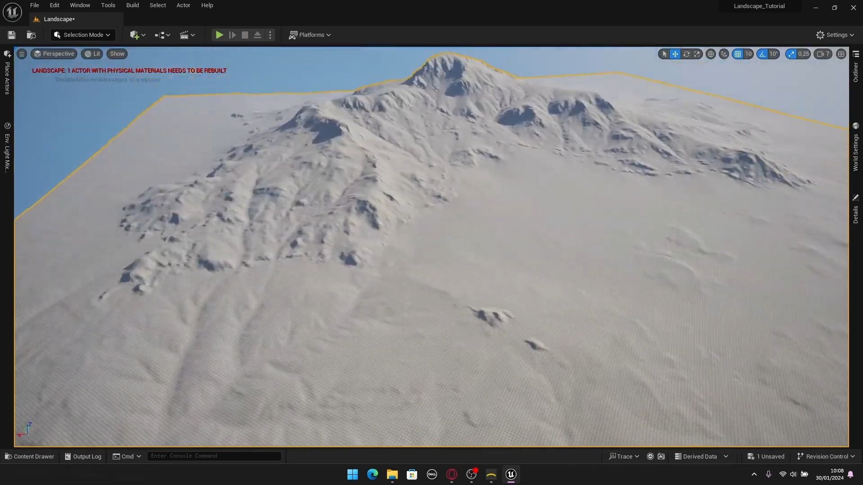Adjust camera speed setting showing 7
The image size is (863, 485).
(x=823, y=54)
